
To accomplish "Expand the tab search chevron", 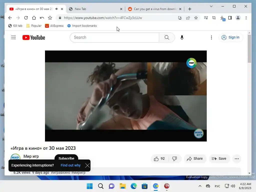I will 211,6.
